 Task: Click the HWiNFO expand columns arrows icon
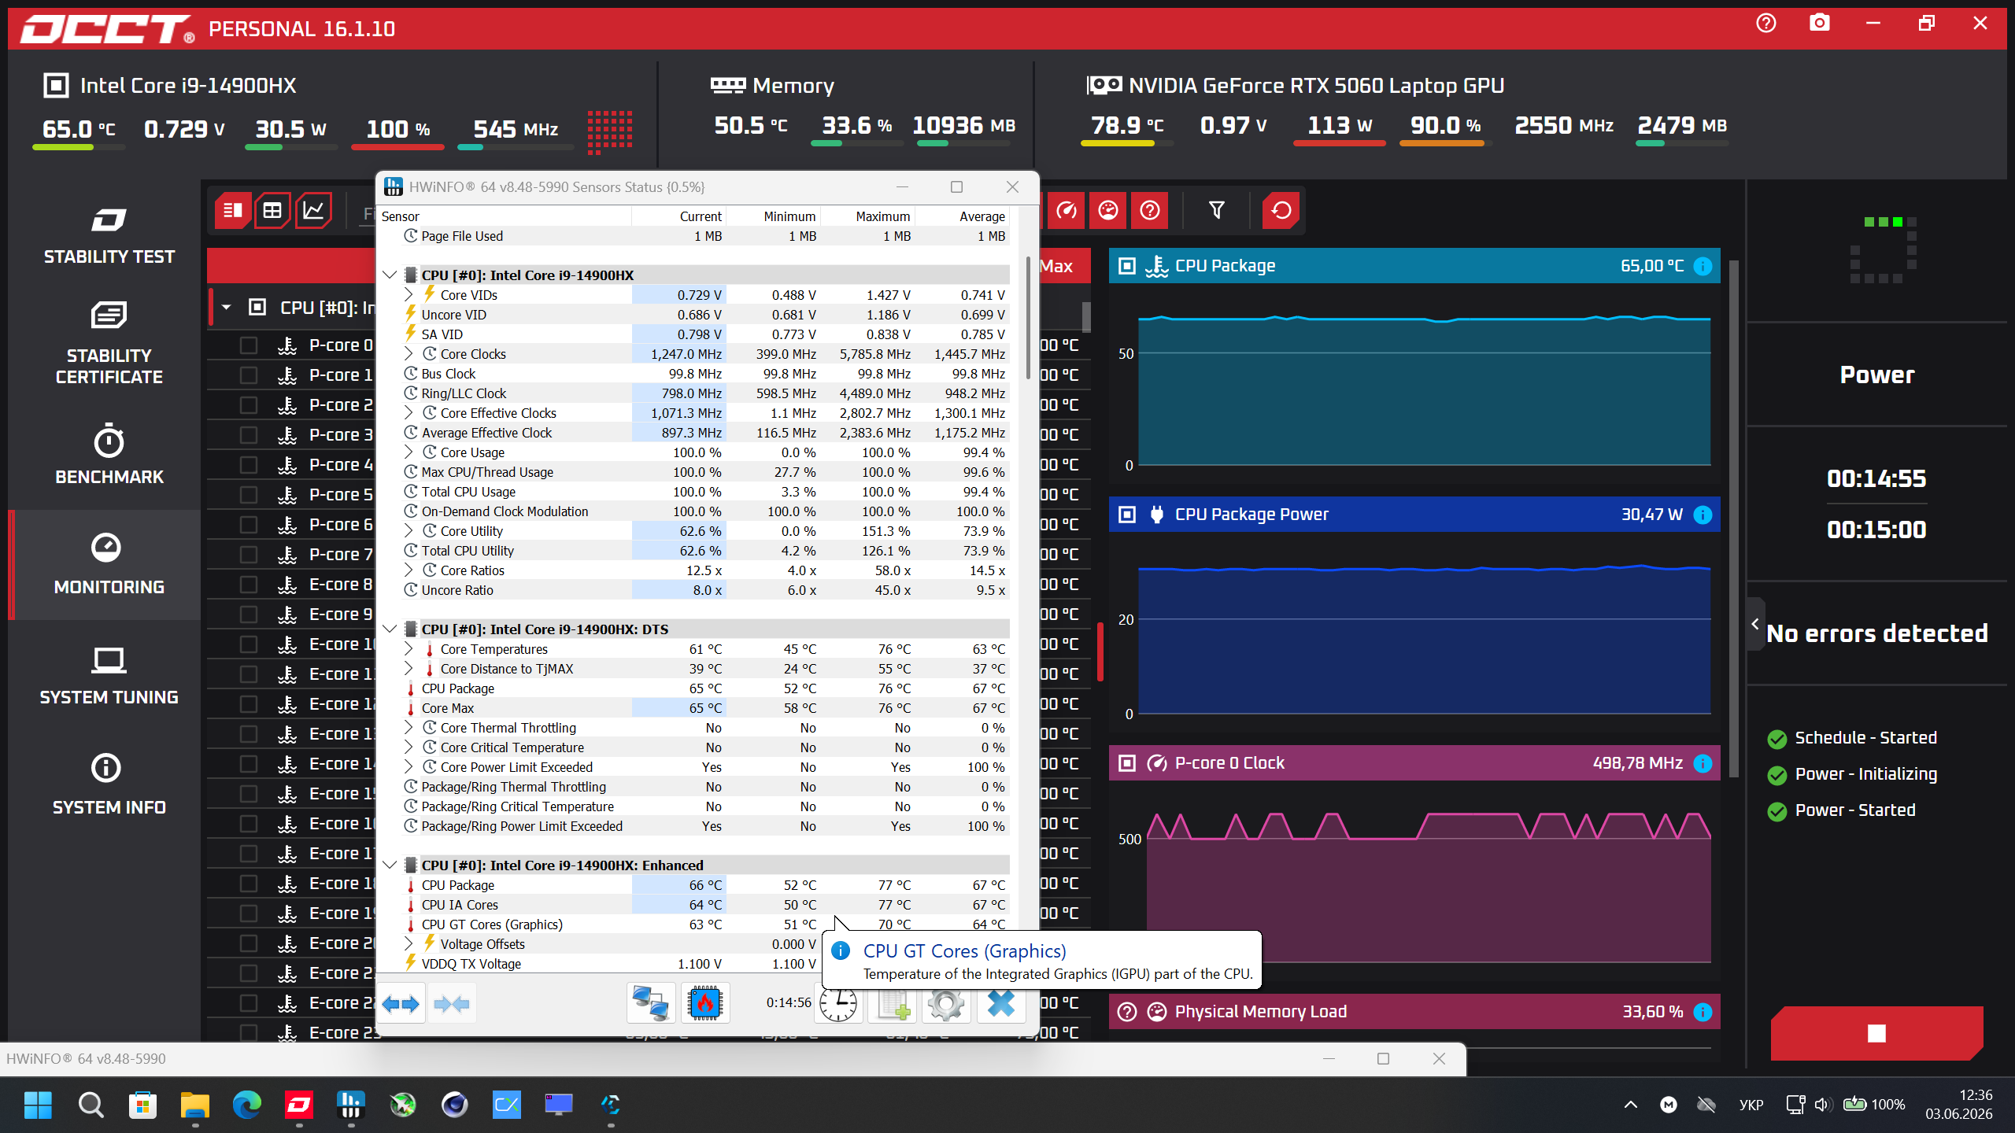coord(401,1003)
